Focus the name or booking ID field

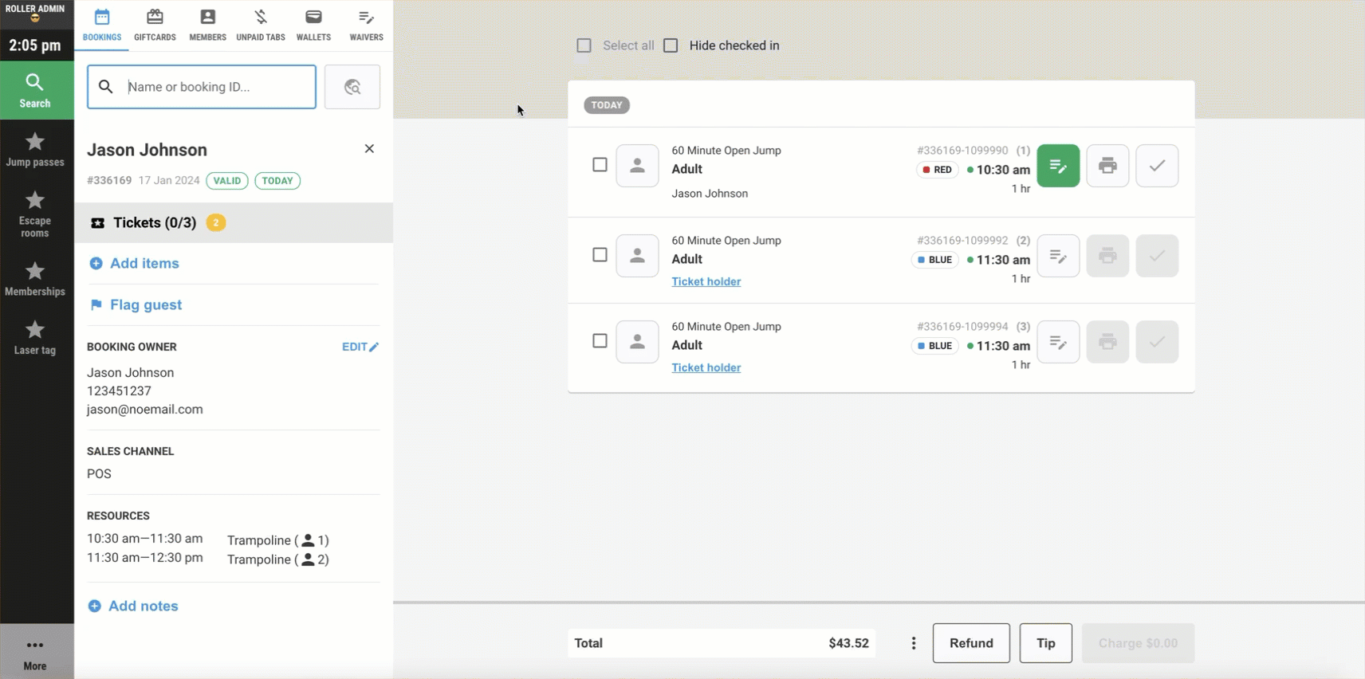point(202,87)
